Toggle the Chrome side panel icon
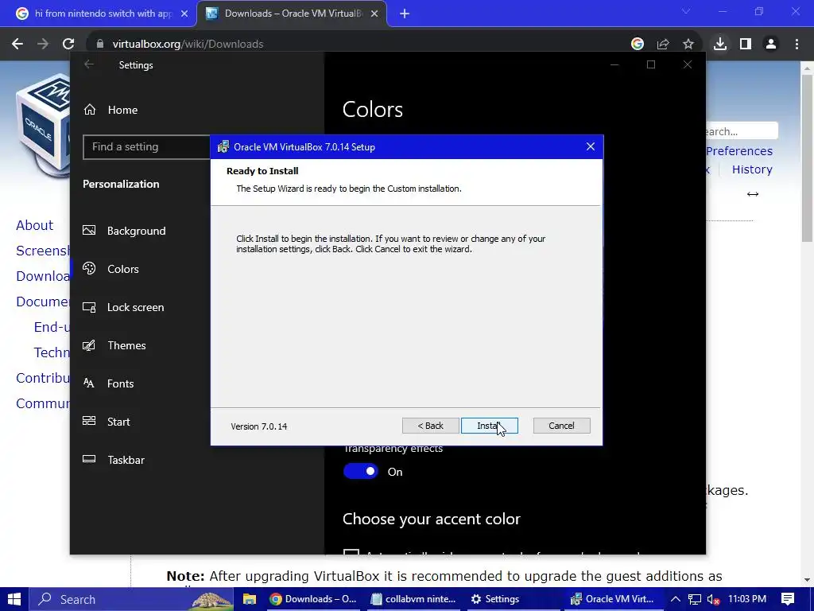This screenshot has width=814, height=611. click(746, 45)
